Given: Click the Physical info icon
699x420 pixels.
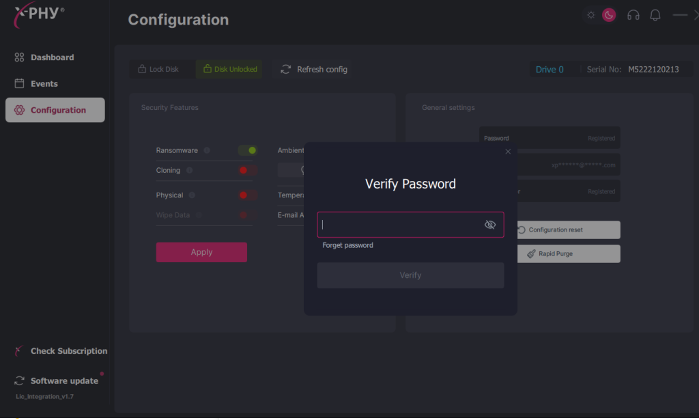Looking at the screenshot, I should 192,195.
